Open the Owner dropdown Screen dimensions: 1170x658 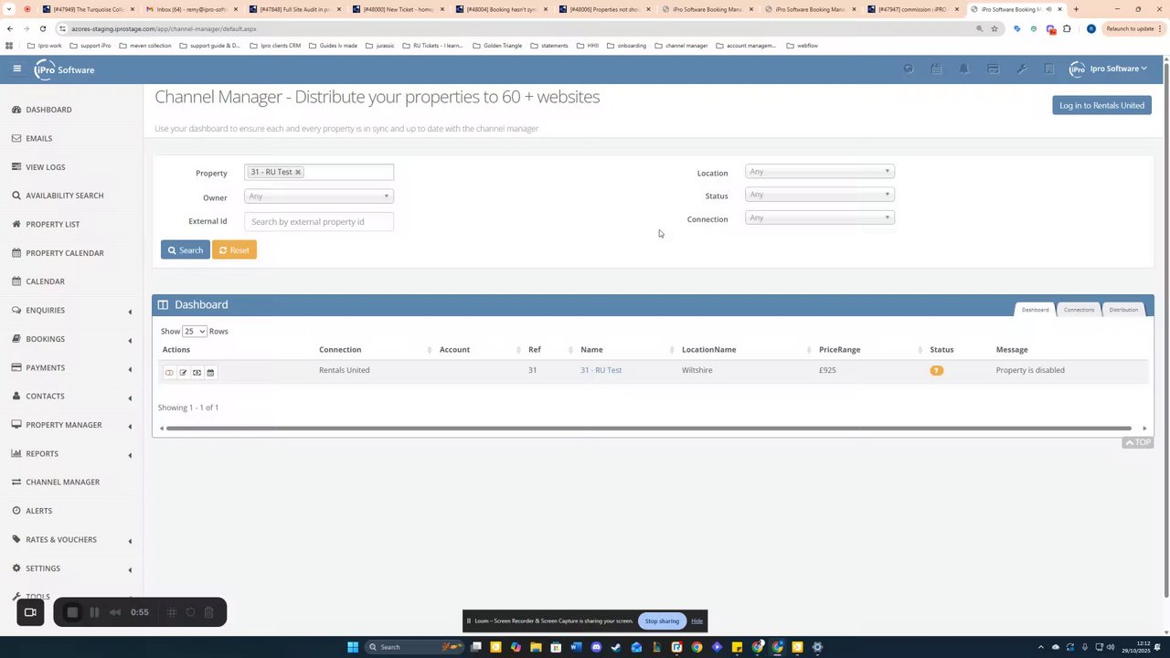318,196
